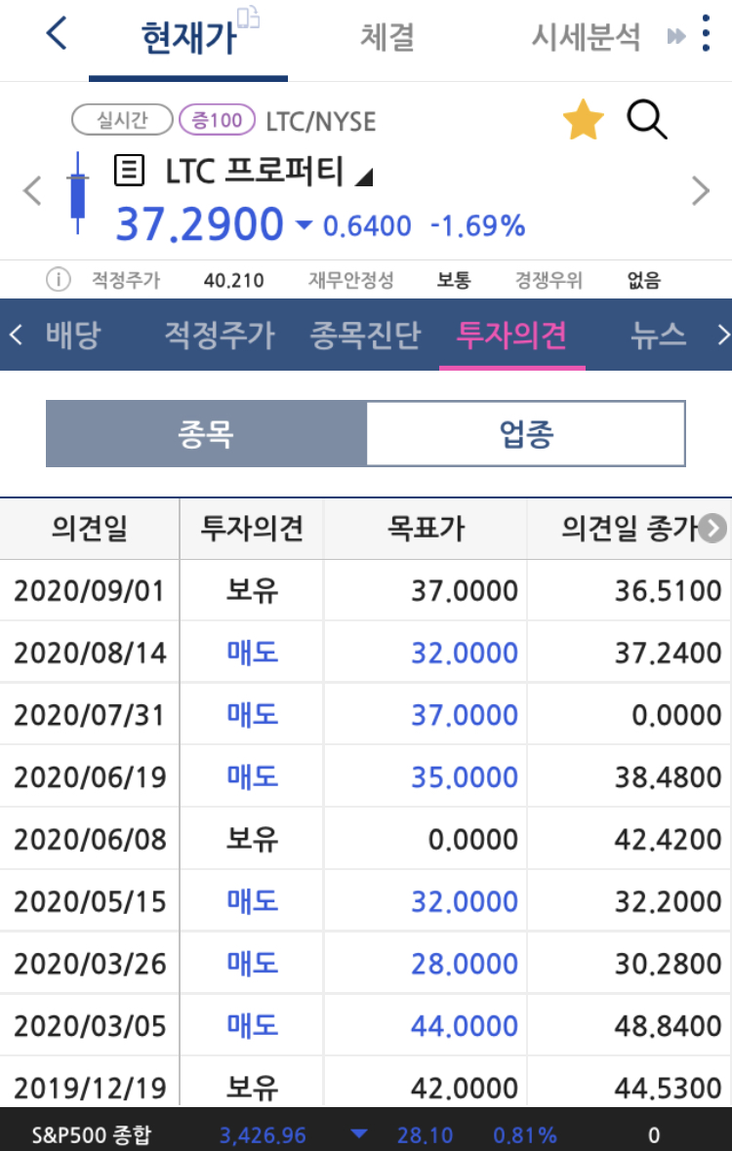This screenshot has height=1151, width=732.
Task: Go to previous stock with left arrow
Action: [32, 191]
